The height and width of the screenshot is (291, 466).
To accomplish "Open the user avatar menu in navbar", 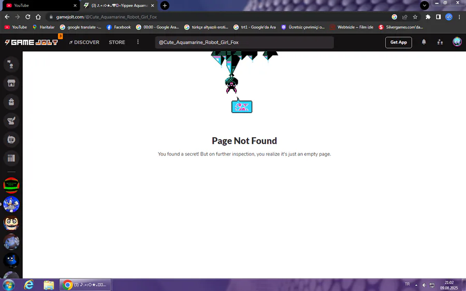I will pos(457,42).
